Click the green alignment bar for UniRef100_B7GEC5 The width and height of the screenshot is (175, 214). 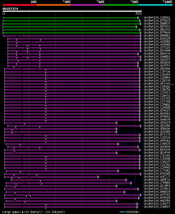tap(71, 21)
